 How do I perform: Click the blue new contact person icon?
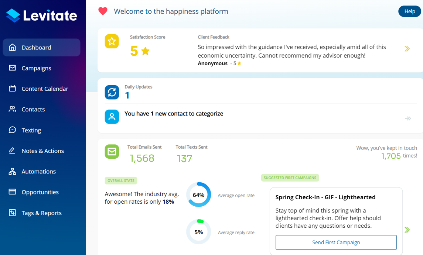(112, 117)
